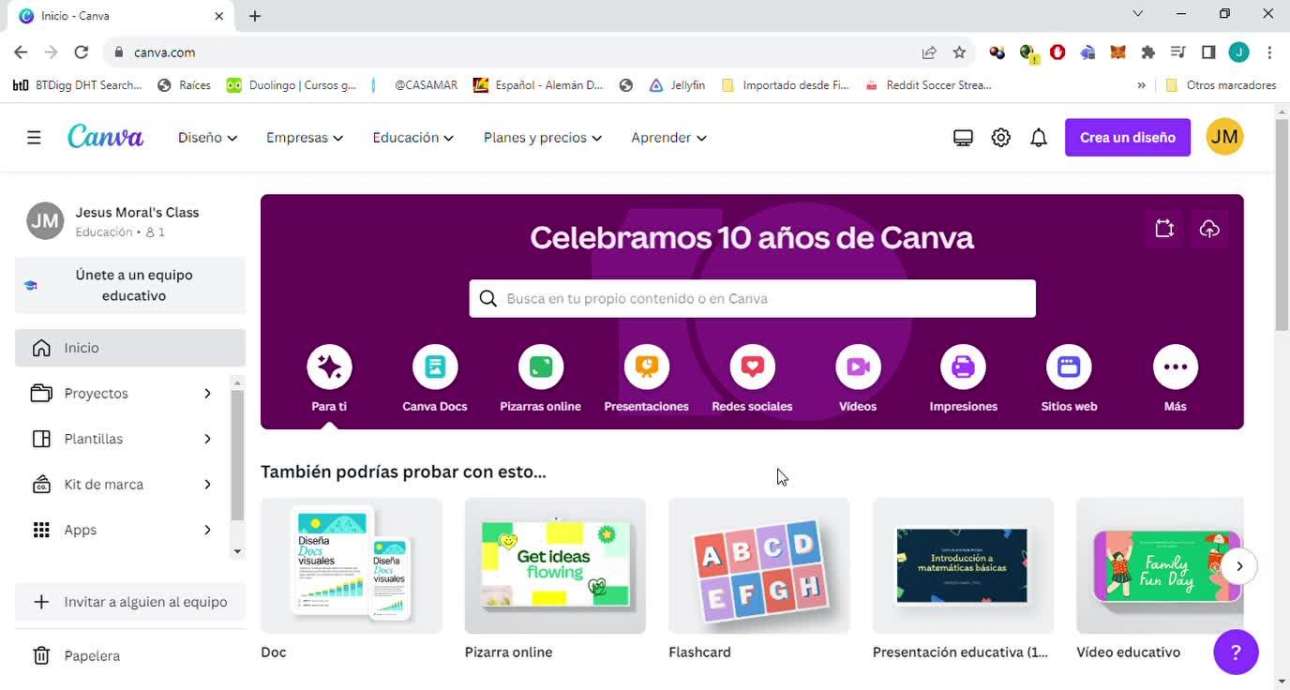Select the Canva Docs category icon
Viewport: 1290px width, 690px height.
(x=435, y=367)
